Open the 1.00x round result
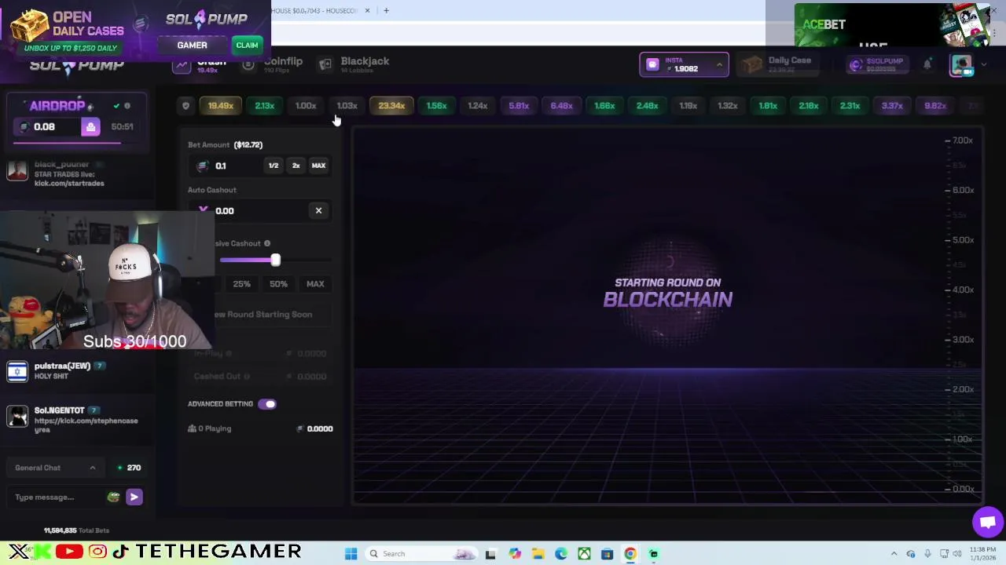Viewport: 1006px width, 565px height. click(x=306, y=106)
